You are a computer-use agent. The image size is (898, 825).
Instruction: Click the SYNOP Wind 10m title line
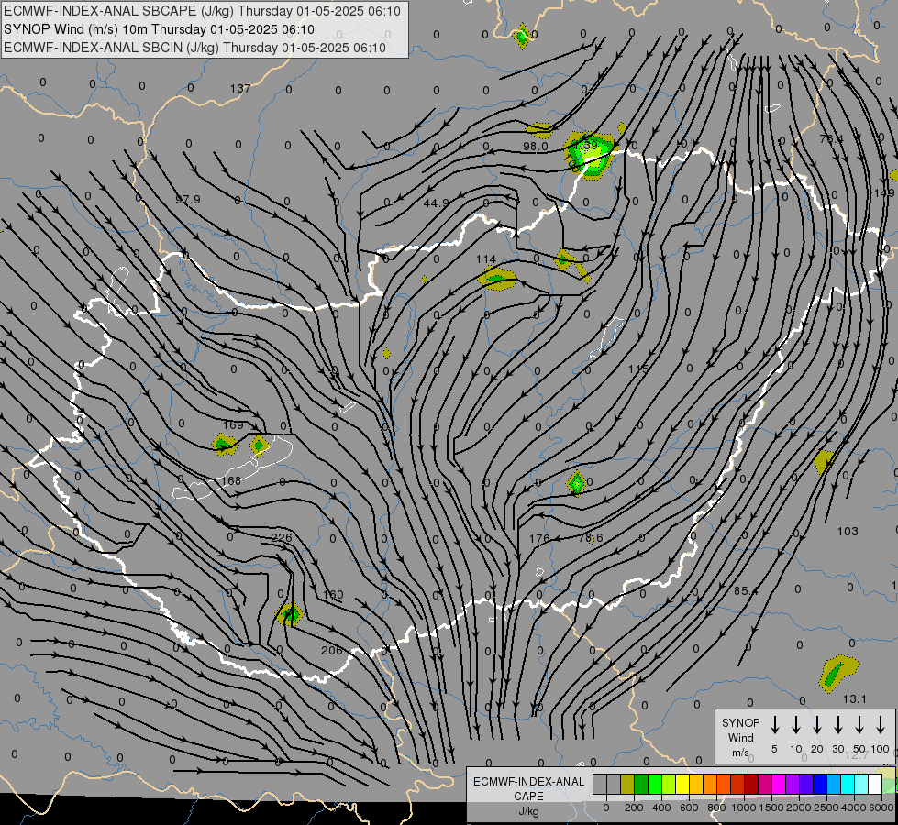pos(159,29)
